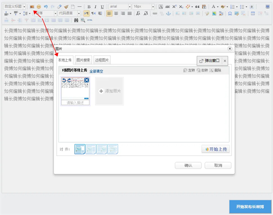Click the 确认 confirm button
Screen dimensions: 273x215
tap(188, 165)
